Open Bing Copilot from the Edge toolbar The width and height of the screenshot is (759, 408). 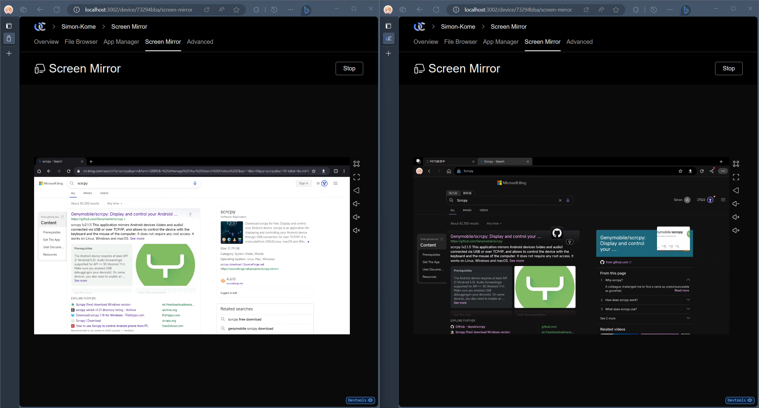point(306,10)
